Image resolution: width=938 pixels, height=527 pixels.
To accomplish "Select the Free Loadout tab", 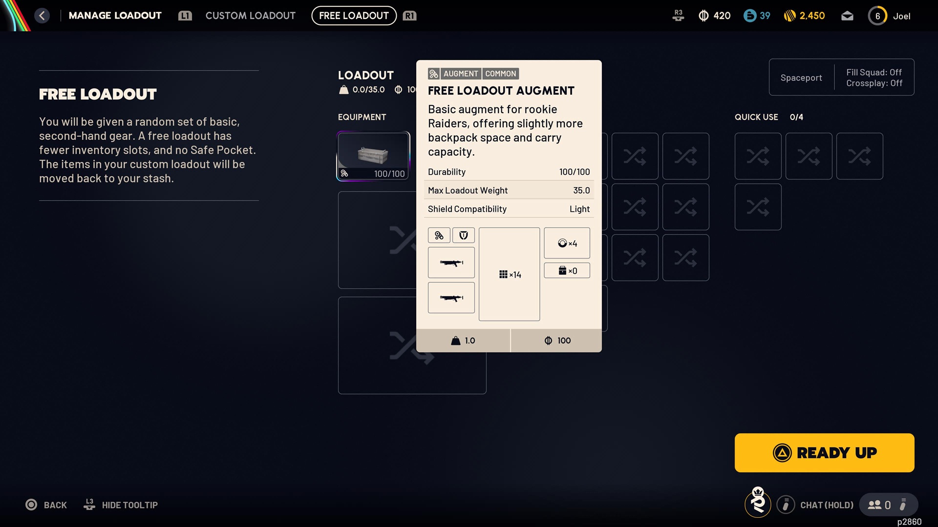I will (354, 15).
